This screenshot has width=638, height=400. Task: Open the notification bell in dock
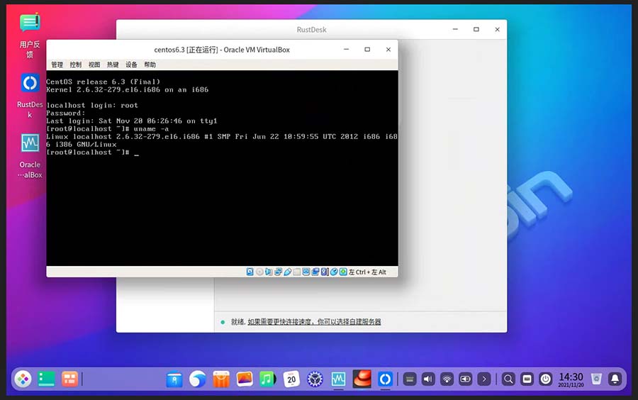pos(615,379)
